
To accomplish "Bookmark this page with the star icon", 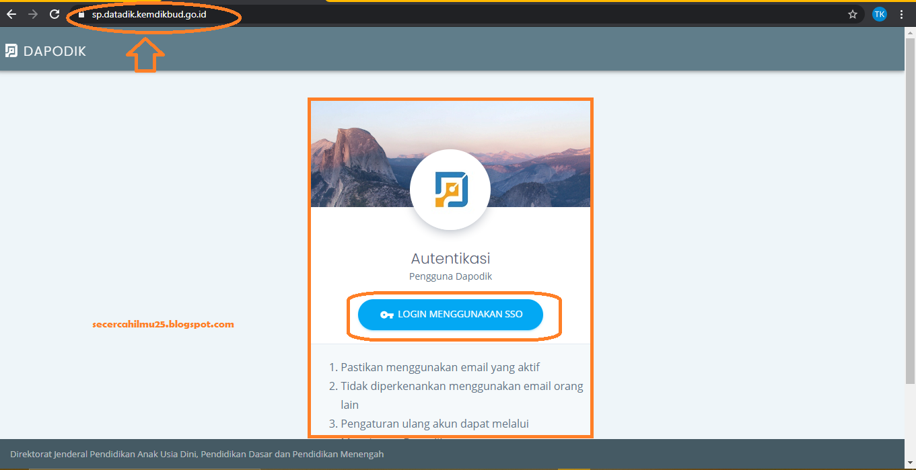I will 853,14.
